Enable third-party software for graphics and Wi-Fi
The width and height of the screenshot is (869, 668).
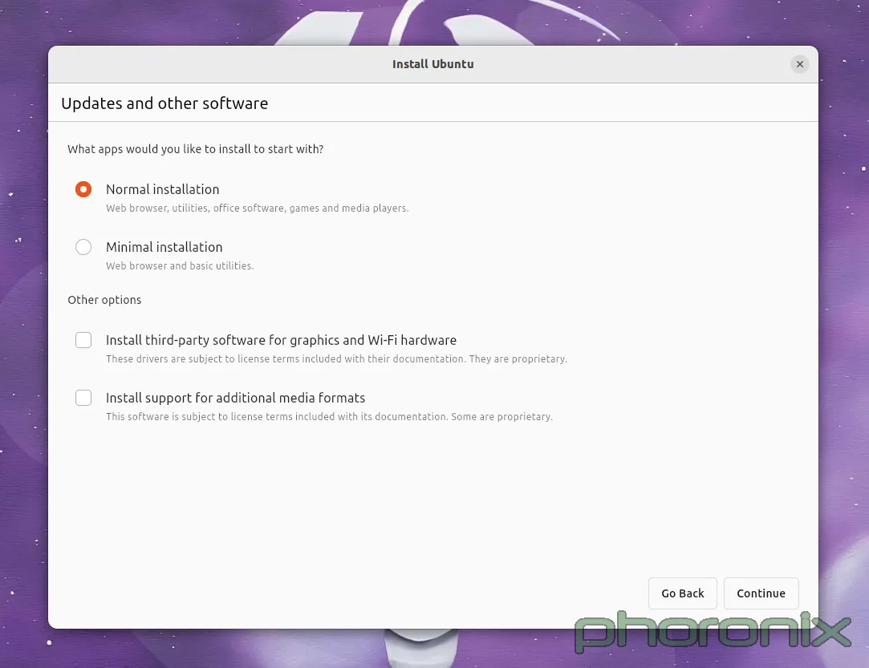[83, 340]
